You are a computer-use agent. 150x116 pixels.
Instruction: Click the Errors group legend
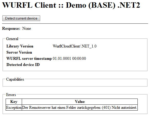pos(11,95)
